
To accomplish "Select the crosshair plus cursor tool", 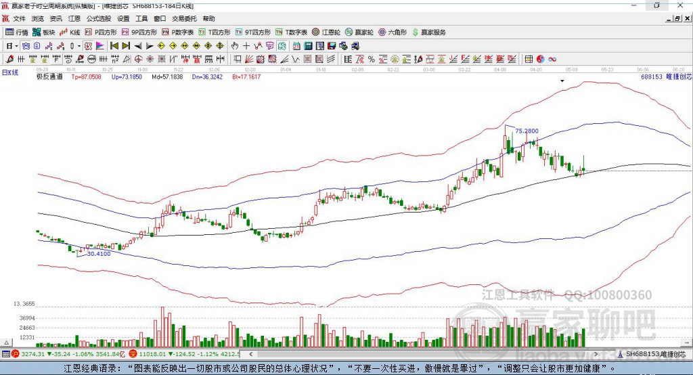I will click(246, 45).
